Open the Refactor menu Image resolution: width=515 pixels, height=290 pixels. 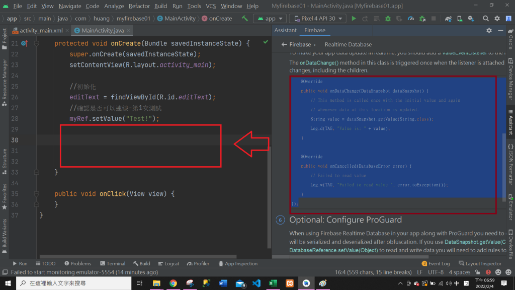pyautogui.click(x=139, y=6)
